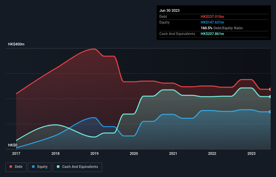The width and height of the screenshot is (276, 177).
Task: Click the HK$237.010m debt value
Action: [x=212, y=16]
